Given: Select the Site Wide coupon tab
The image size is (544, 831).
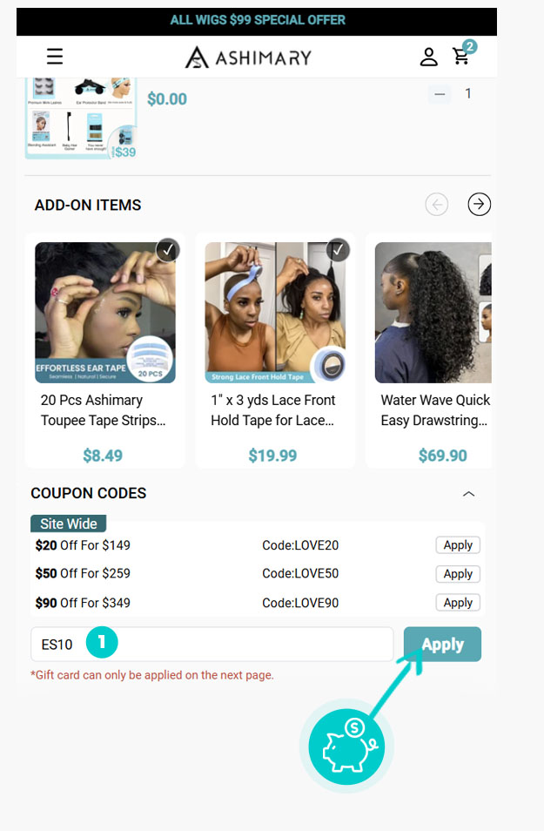Looking at the screenshot, I should 69,524.
